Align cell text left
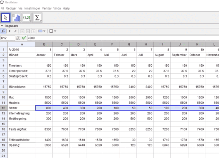This screenshot has width=219, height=158. [22, 31]
